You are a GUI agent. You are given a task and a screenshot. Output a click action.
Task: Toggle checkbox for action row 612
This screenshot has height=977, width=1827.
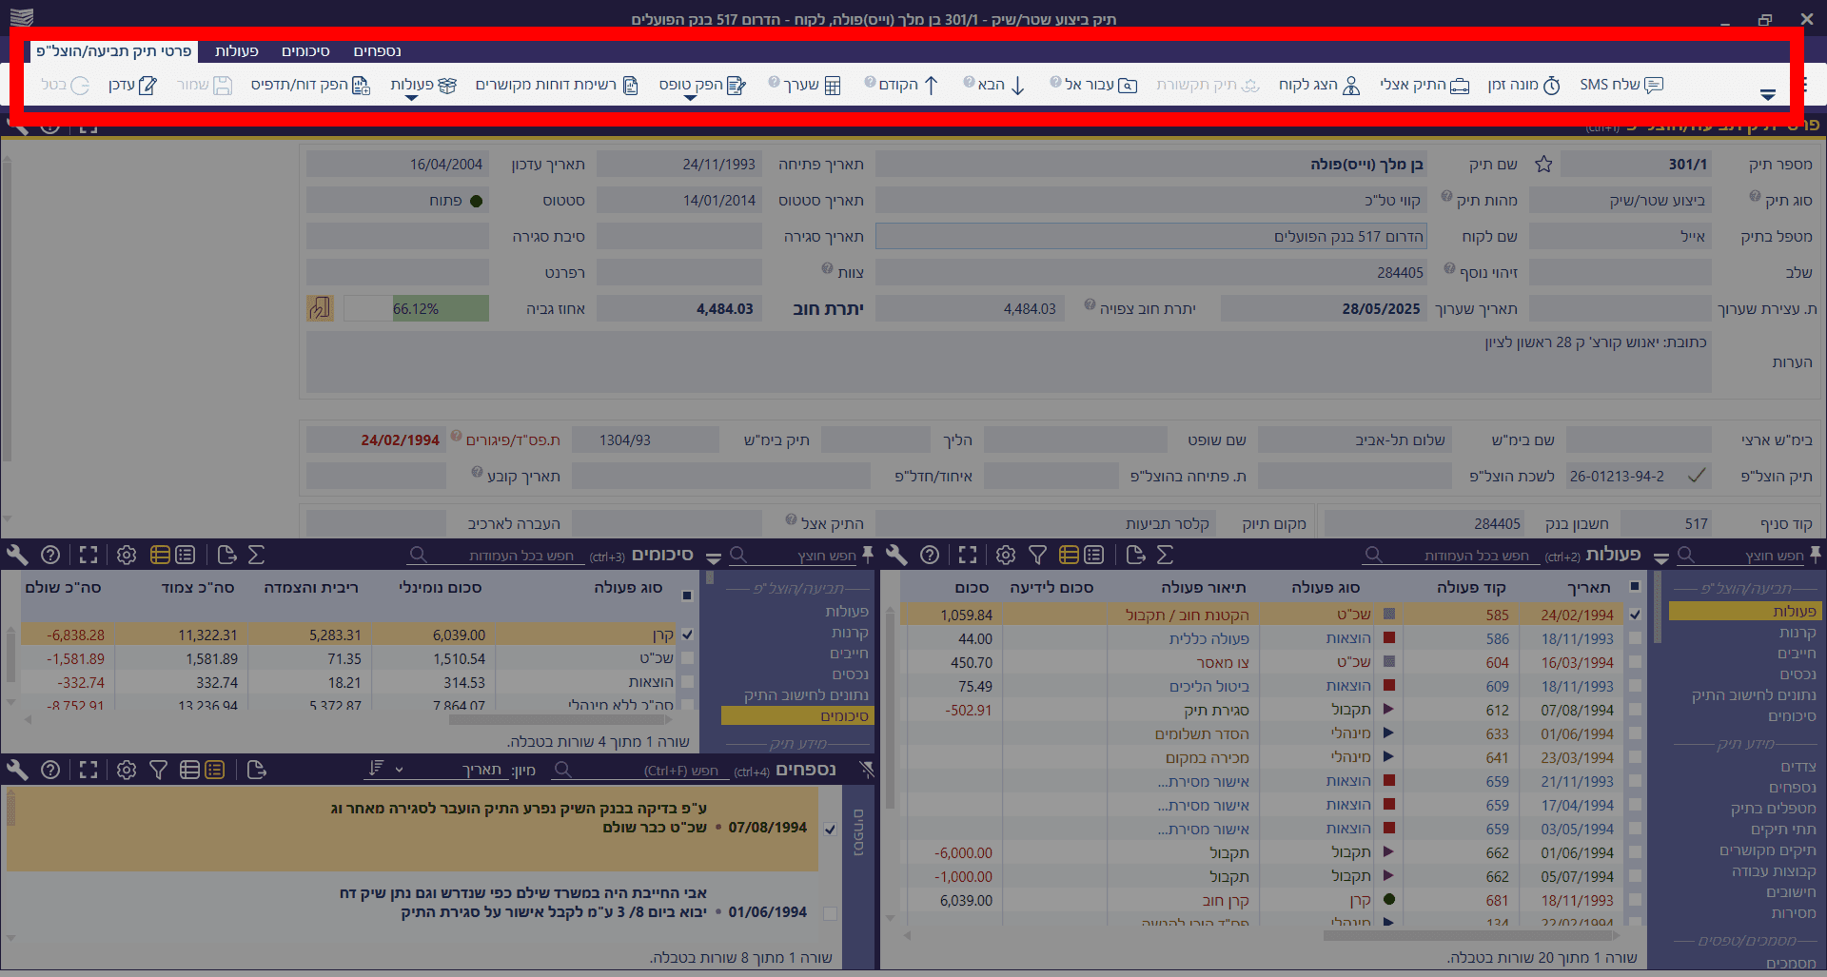click(x=1635, y=710)
